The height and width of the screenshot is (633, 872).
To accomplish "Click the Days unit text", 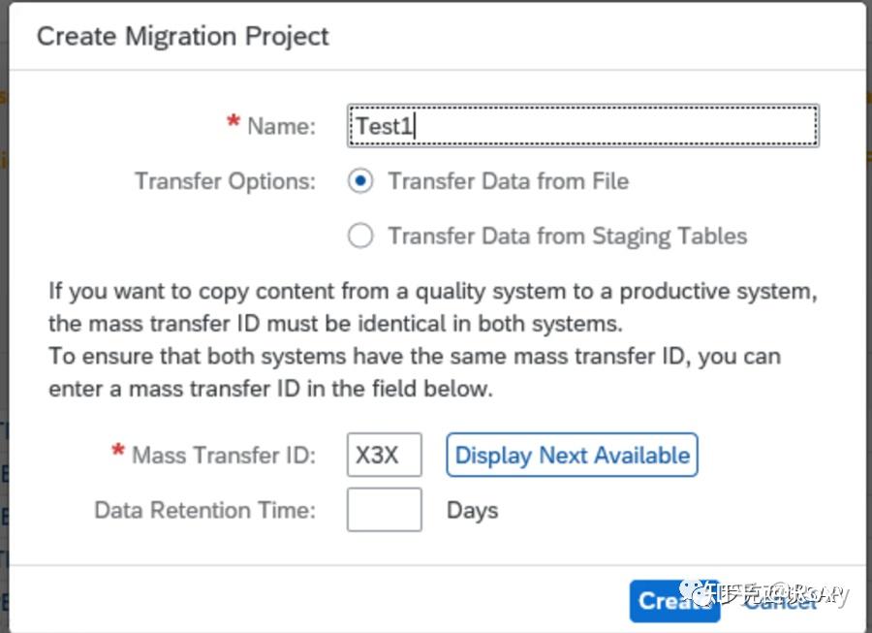I will [x=472, y=510].
